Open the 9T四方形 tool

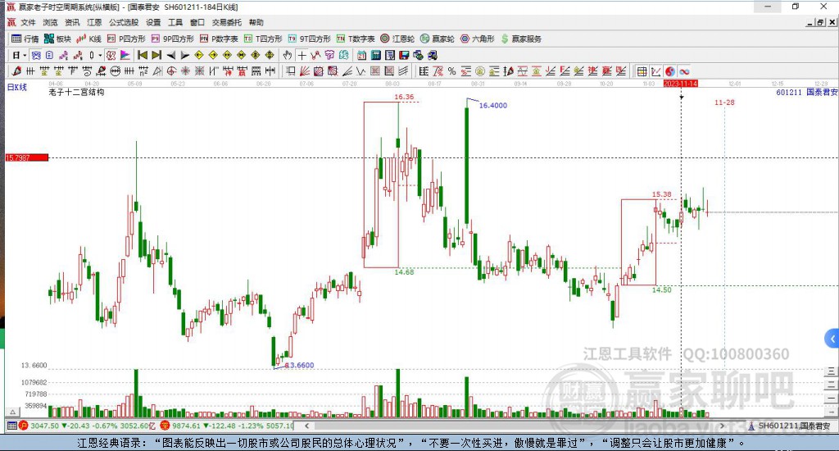coord(309,39)
